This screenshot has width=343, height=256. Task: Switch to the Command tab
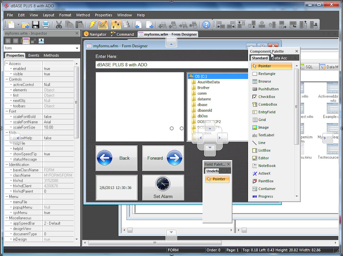[x=122, y=35]
